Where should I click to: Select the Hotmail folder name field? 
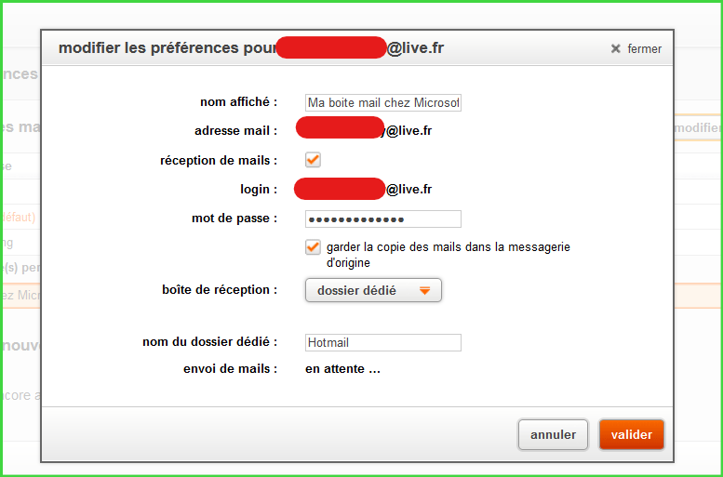(382, 342)
